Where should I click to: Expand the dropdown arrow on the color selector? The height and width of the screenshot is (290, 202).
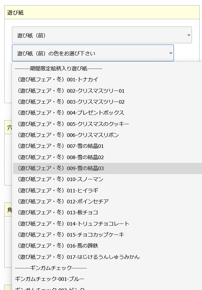pyautogui.click(x=170, y=53)
